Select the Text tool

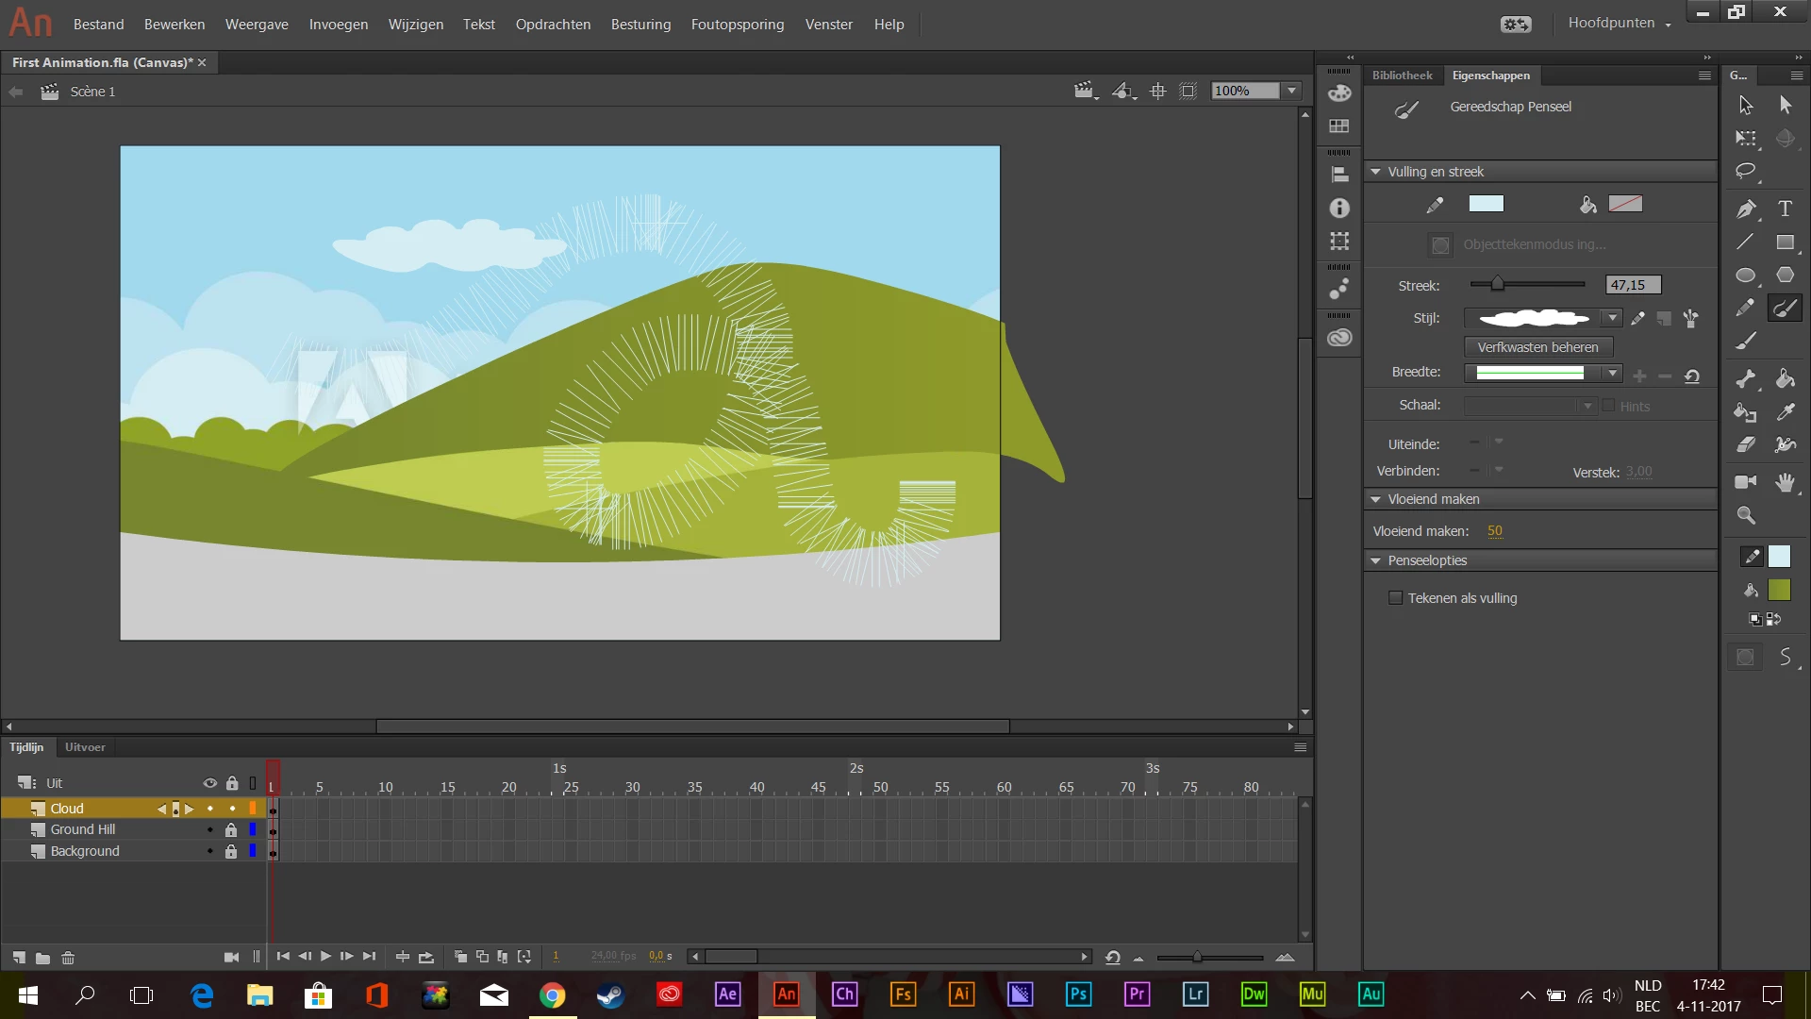pos(1785,209)
